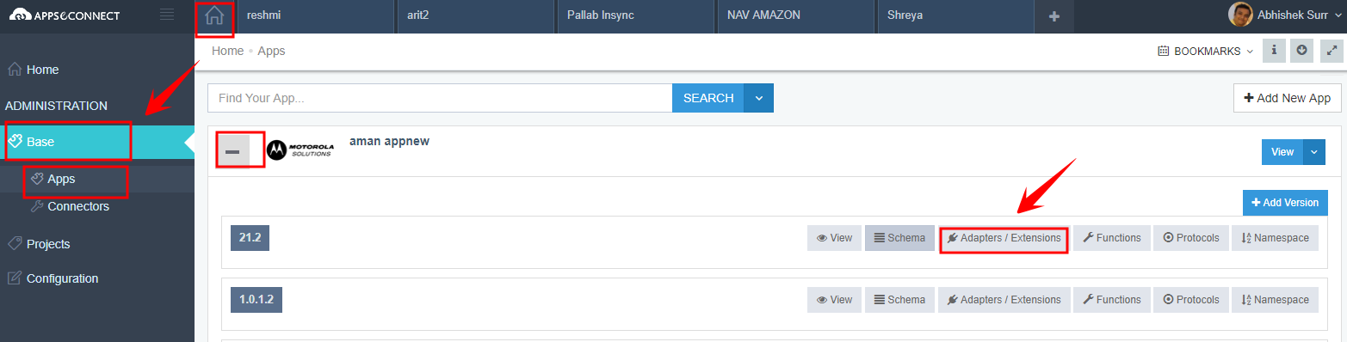The image size is (1347, 342).
Task: Open the info icon button
Action: (x=1274, y=51)
